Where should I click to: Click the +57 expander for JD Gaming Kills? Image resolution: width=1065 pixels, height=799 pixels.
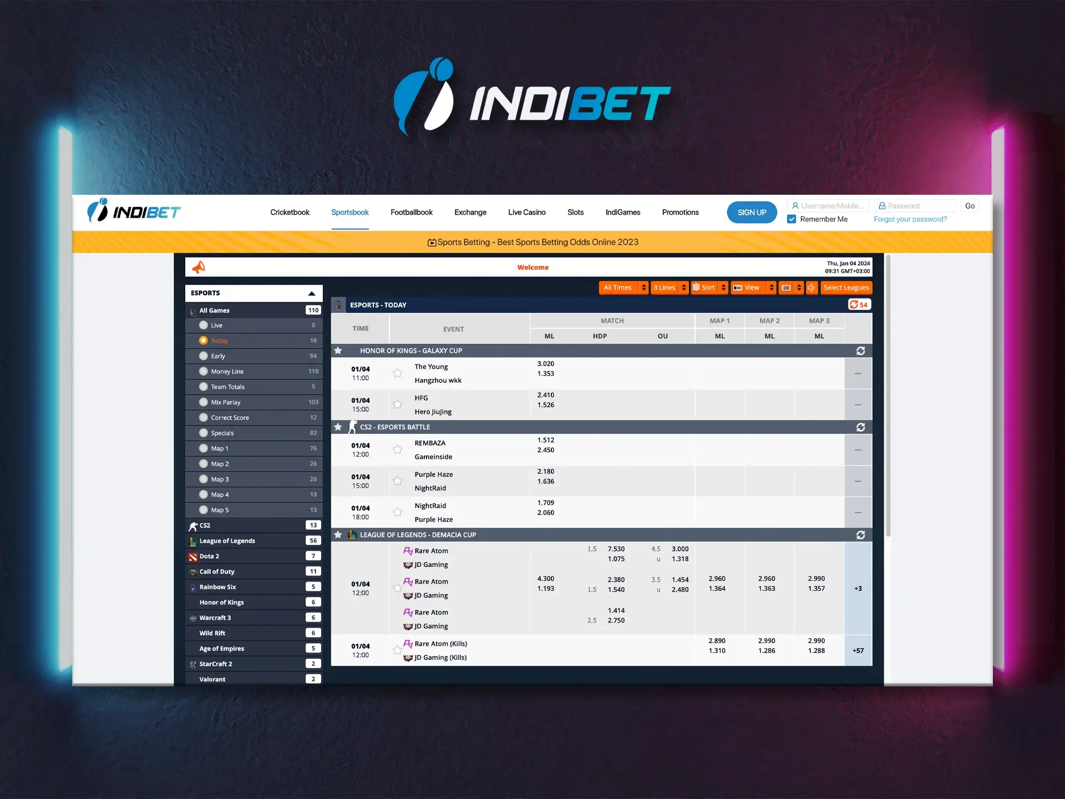[x=858, y=650]
